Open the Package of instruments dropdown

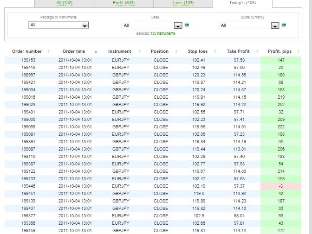(84, 25)
